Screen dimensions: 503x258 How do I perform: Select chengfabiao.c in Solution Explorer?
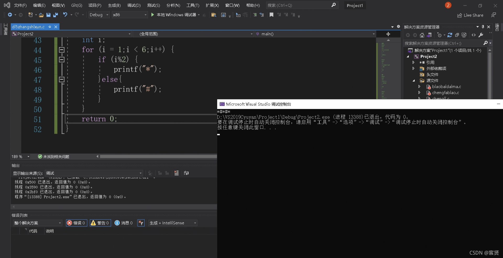click(x=445, y=93)
